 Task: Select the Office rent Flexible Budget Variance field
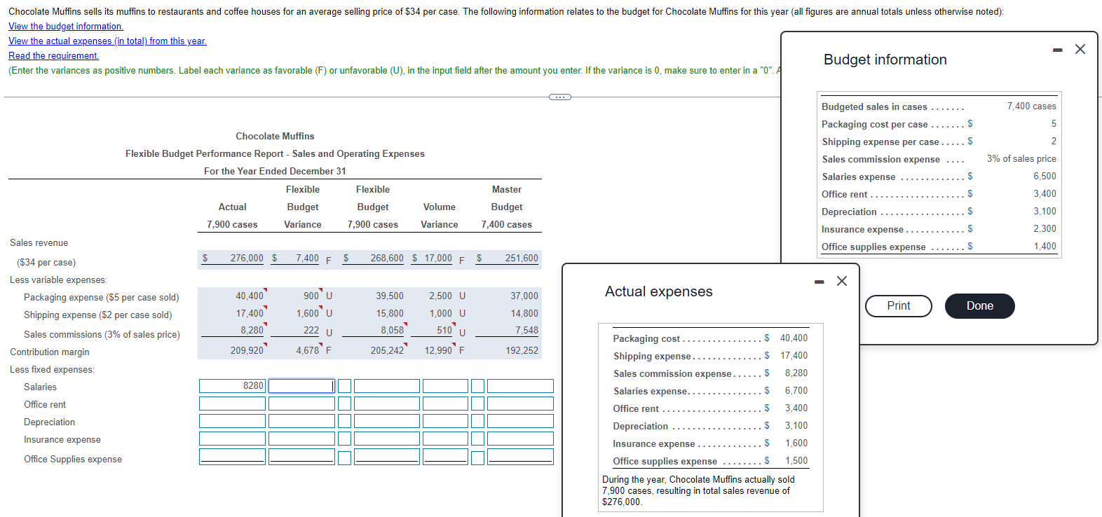pyautogui.click(x=301, y=404)
